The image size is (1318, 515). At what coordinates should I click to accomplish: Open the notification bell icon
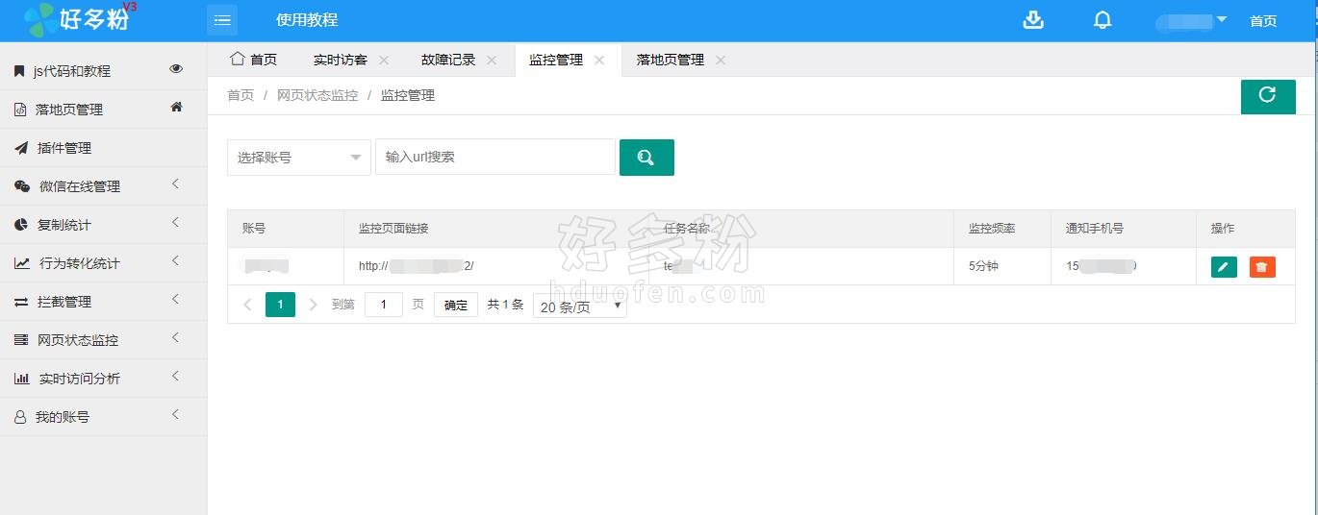[1103, 20]
